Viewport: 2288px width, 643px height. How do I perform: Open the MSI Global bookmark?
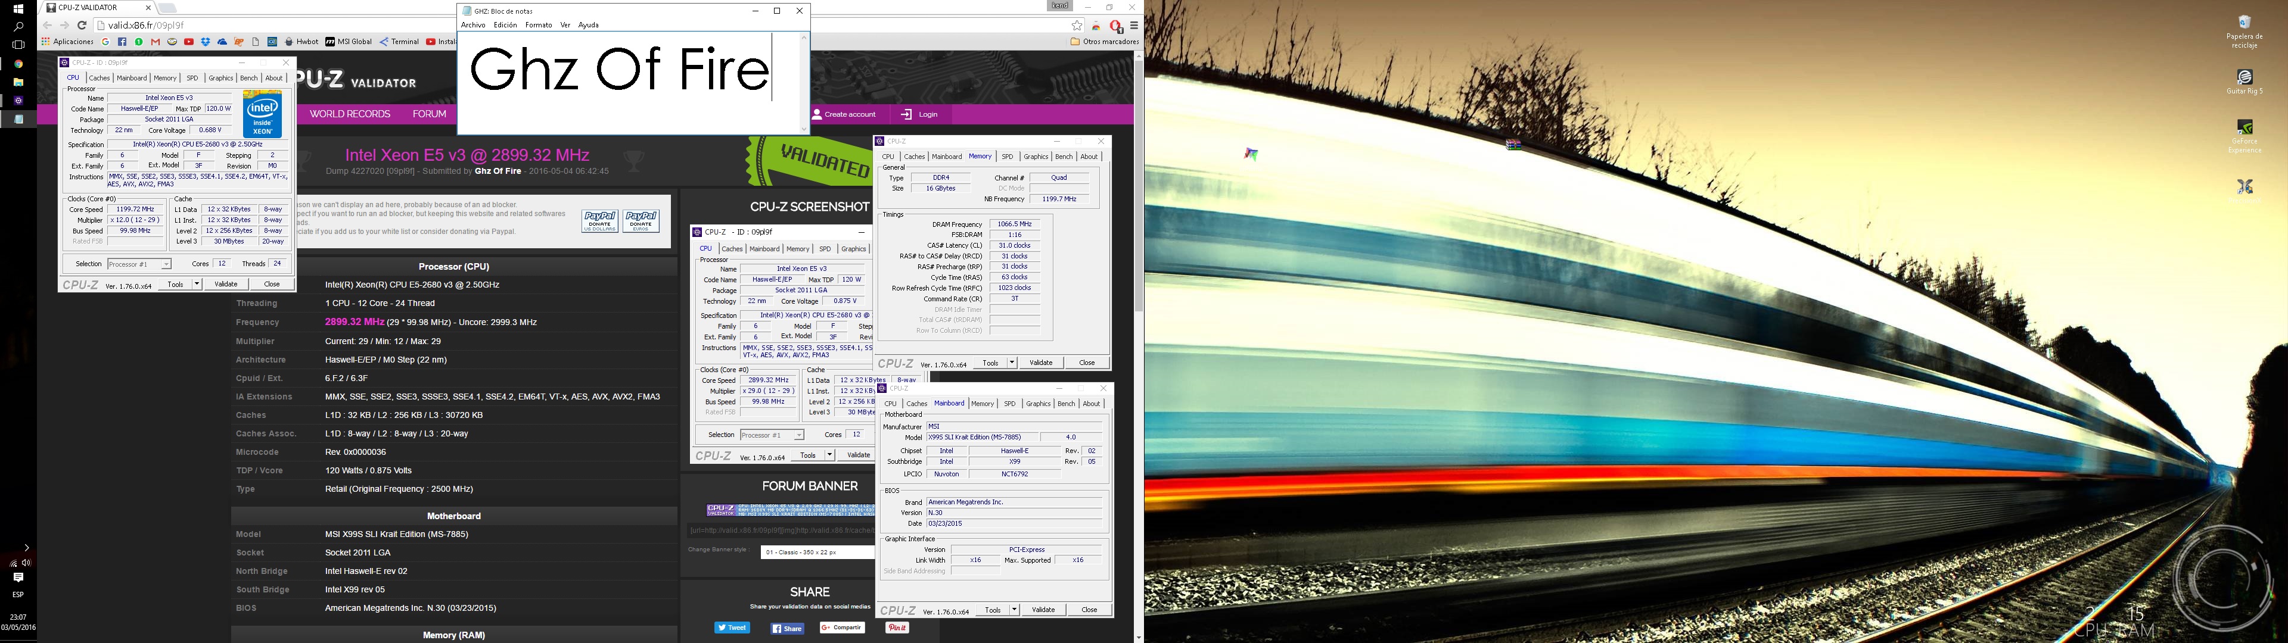(348, 42)
